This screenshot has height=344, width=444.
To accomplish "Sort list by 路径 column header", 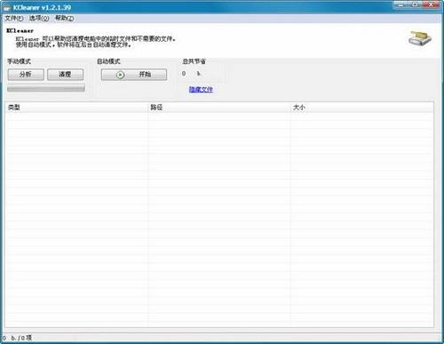I will pyautogui.click(x=219, y=108).
